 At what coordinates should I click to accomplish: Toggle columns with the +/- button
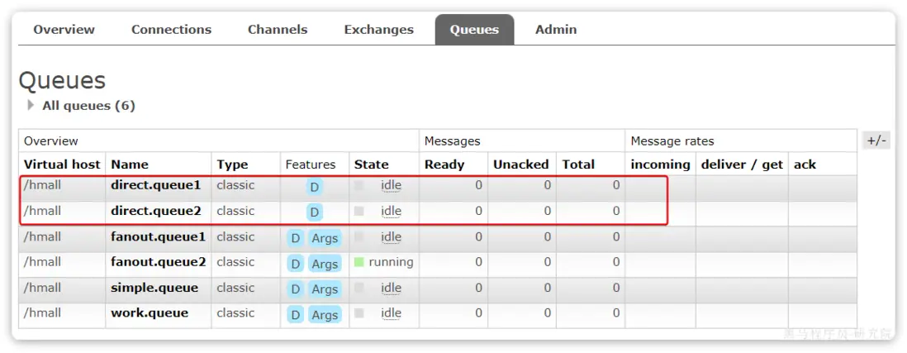click(x=876, y=141)
